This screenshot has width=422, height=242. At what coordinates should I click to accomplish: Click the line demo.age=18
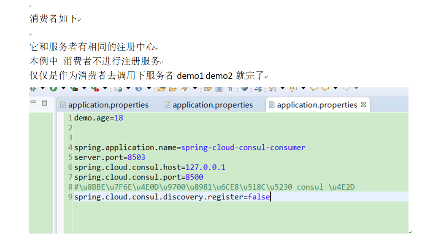99,118
